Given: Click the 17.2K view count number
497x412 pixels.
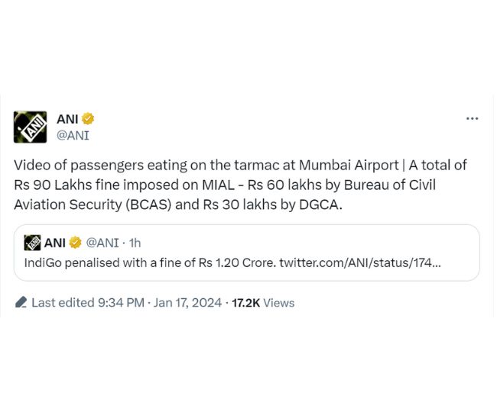Looking at the screenshot, I should (x=245, y=303).
